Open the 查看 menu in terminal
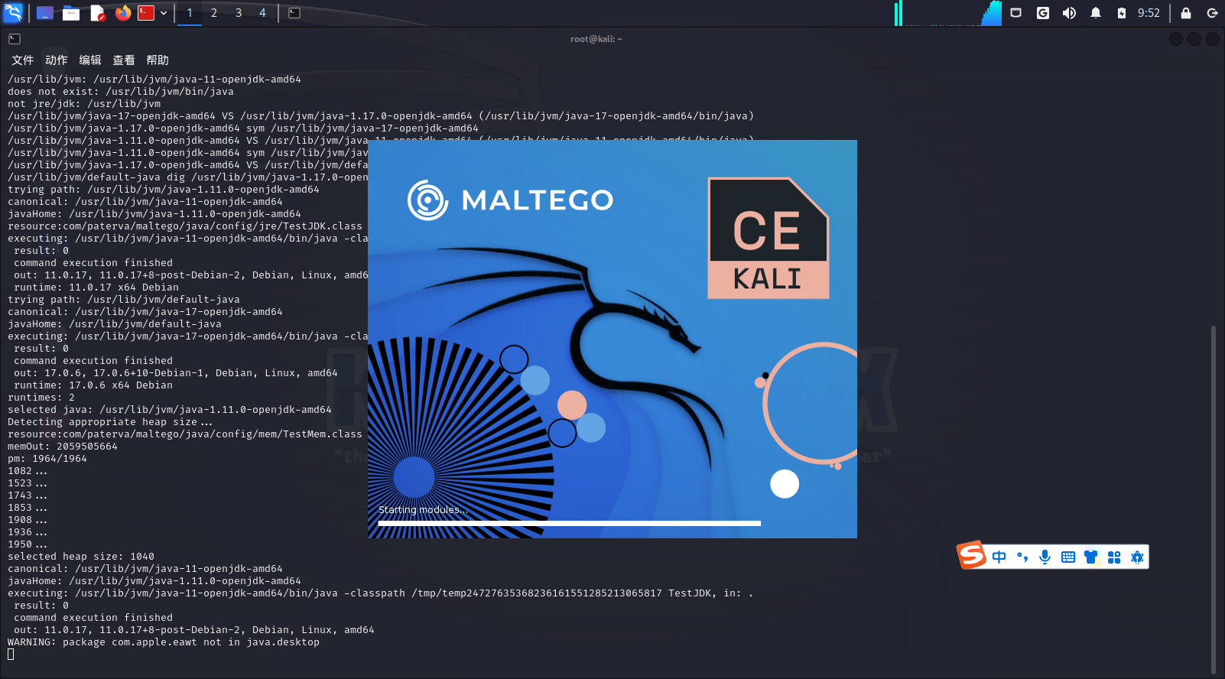This screenshot has height=679, width=1225. (x=124, y=60)
